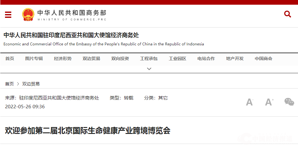The image size is (298, 148).
Task: Click 首页 in the breadcrumb
Action: [x=9, y=84]
